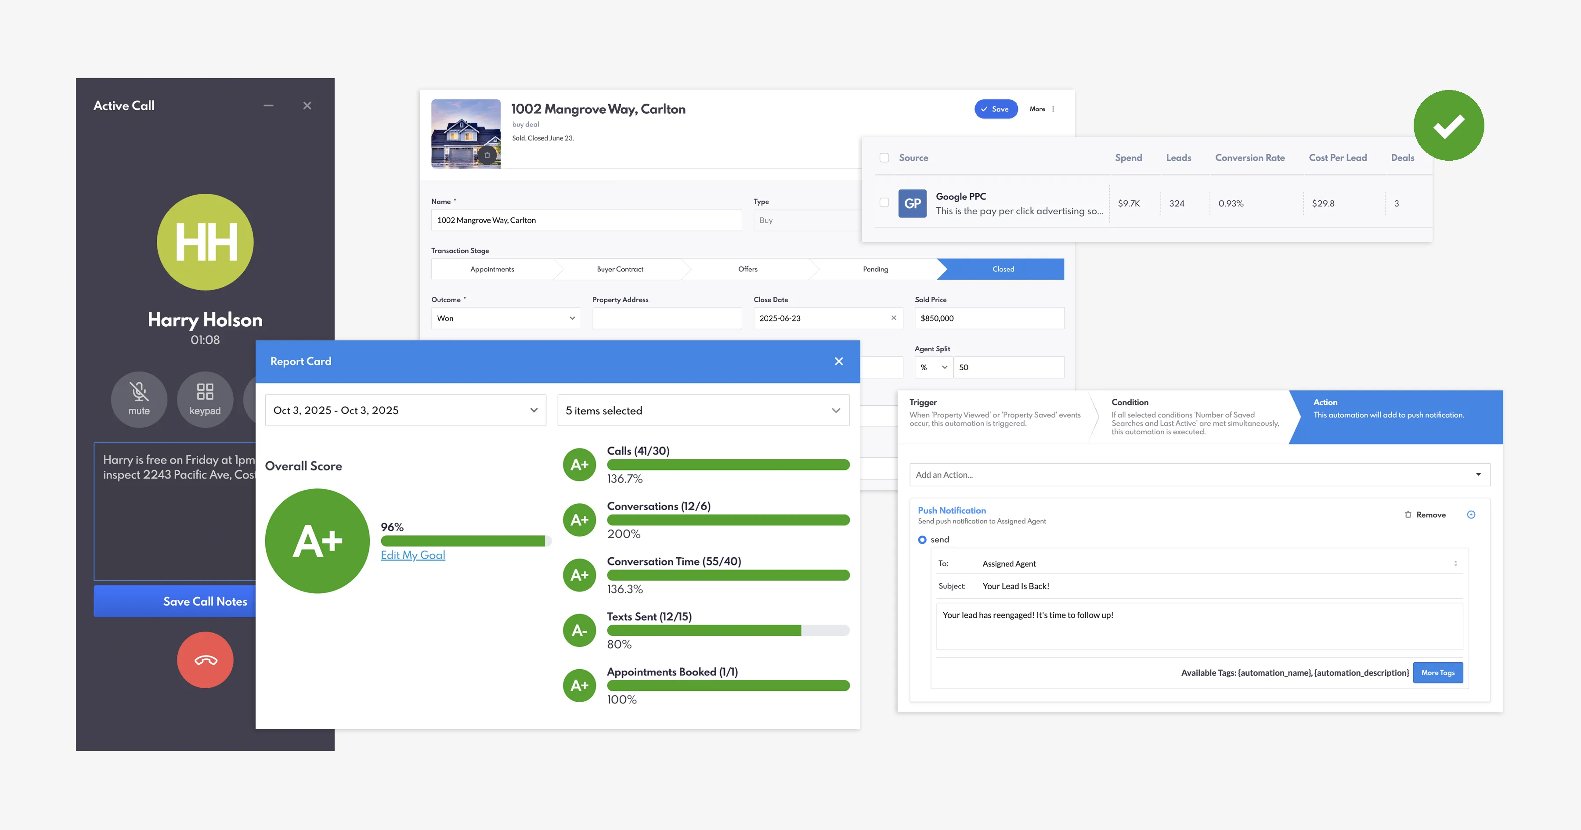The width and height of the screenshot is (1581, 830).
Task: Open the Outcome Won dropdown
Action: pos(506,318)
